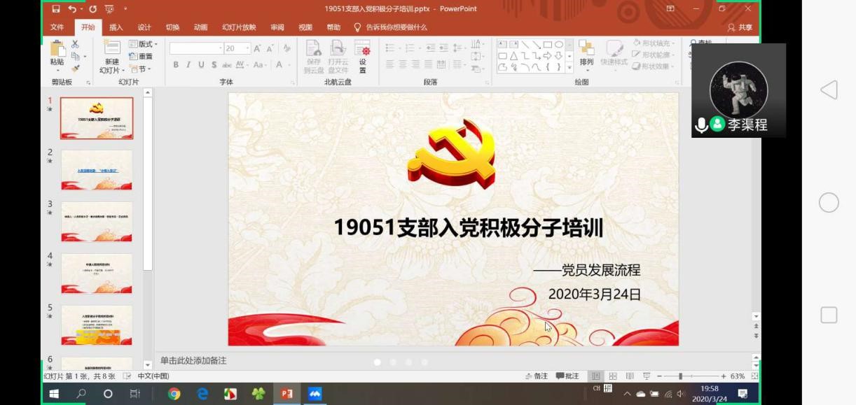Screen dimensions: 856x405
Task: Click the Cut scissors icon
Action: pos(75,44)
